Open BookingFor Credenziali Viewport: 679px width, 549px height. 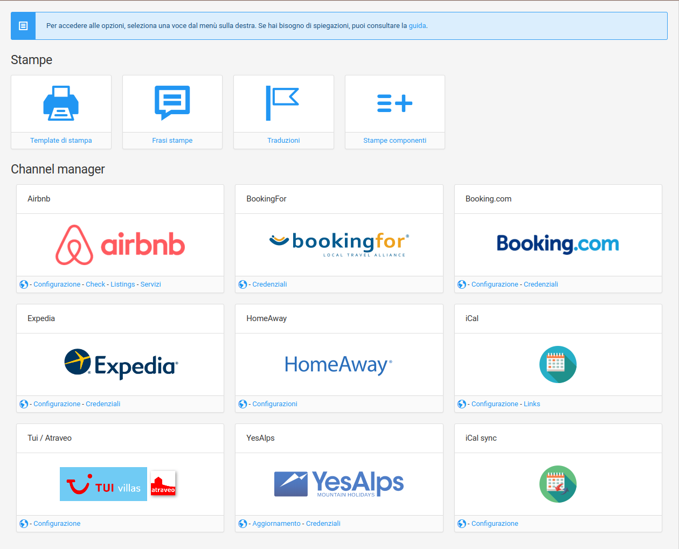coord(270,284)
